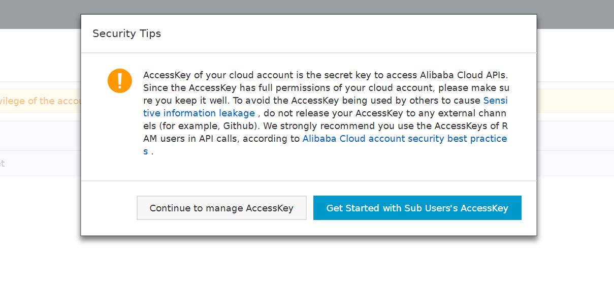
Task: Click the text "AM users in API calls"
Action: [x=192, y=139]
